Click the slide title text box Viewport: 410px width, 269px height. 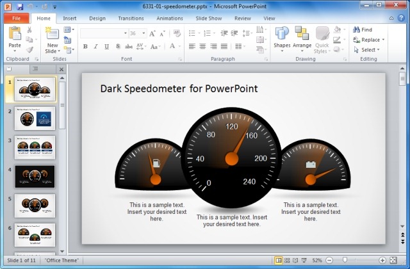click(x=179, y=88)
